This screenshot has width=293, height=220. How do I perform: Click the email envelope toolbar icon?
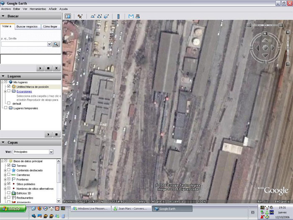(x=131, y=16)
